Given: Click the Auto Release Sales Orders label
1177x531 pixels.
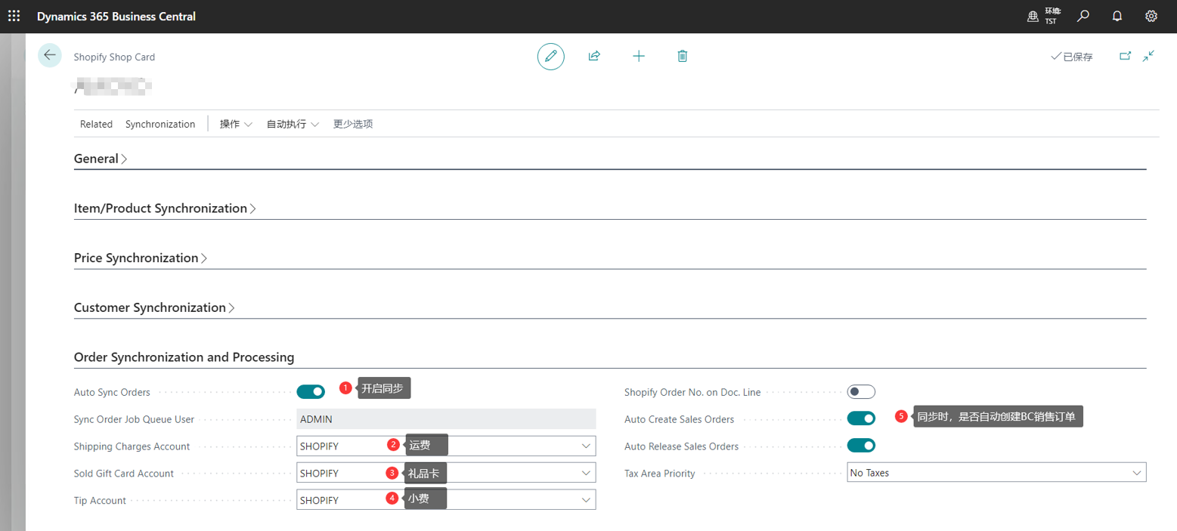Looking at the screenshot, I should coord(681,446).
